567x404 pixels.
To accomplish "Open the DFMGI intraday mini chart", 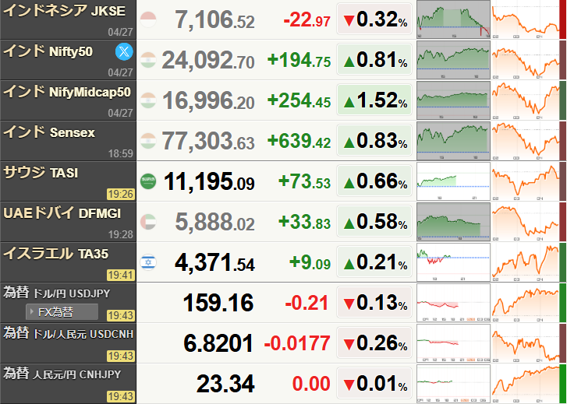I will tap(453, 222).
